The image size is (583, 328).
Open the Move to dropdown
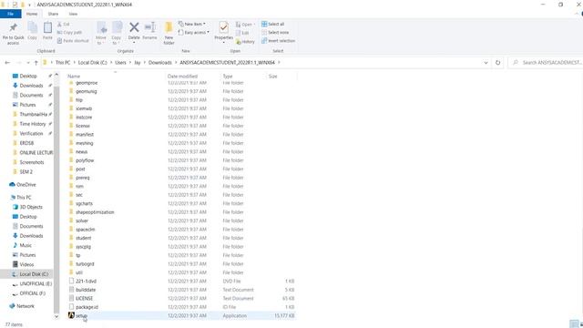click(101, 40)
